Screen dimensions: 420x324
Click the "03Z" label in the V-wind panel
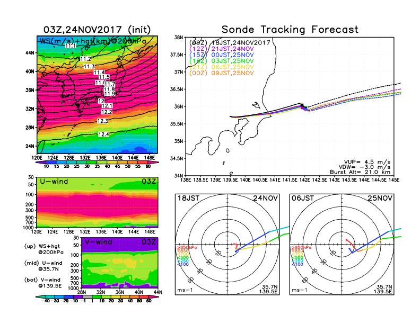148,242
